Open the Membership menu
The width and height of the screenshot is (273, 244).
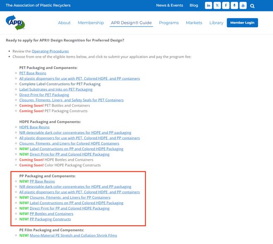91,23
